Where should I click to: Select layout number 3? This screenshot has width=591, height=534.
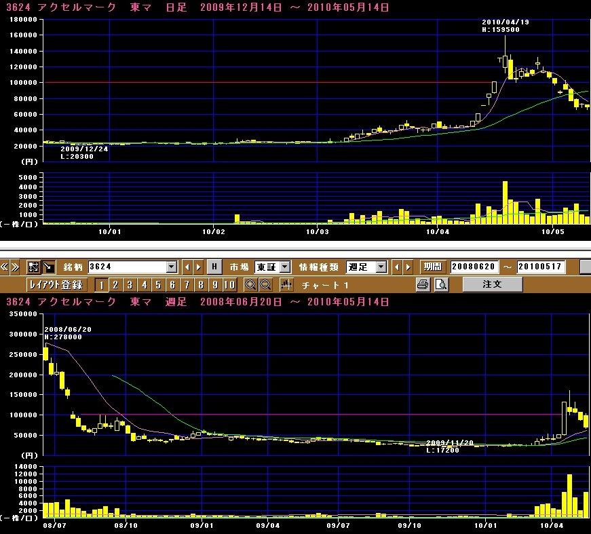(x=130, y=284)
